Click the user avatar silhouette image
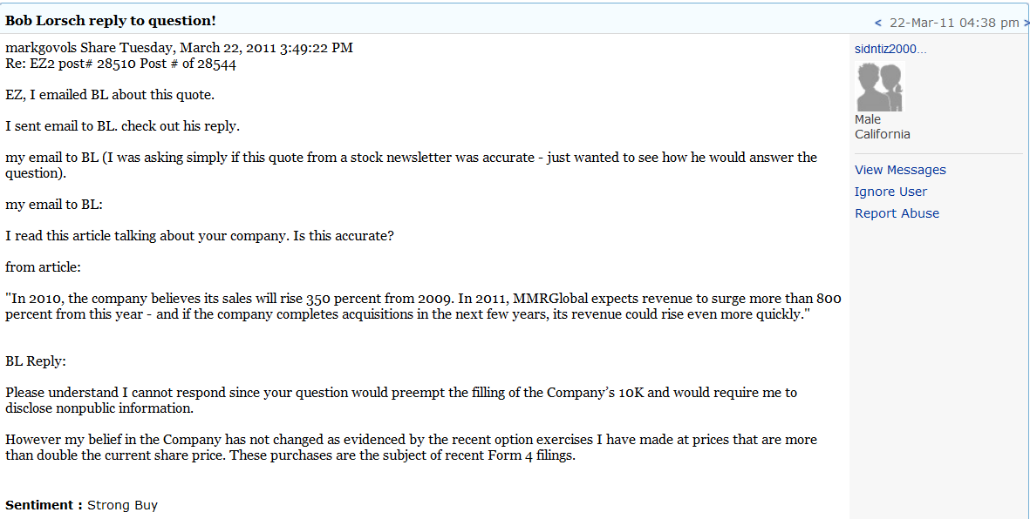Screen dimensions: 1030x519 (x=879, y=86)
